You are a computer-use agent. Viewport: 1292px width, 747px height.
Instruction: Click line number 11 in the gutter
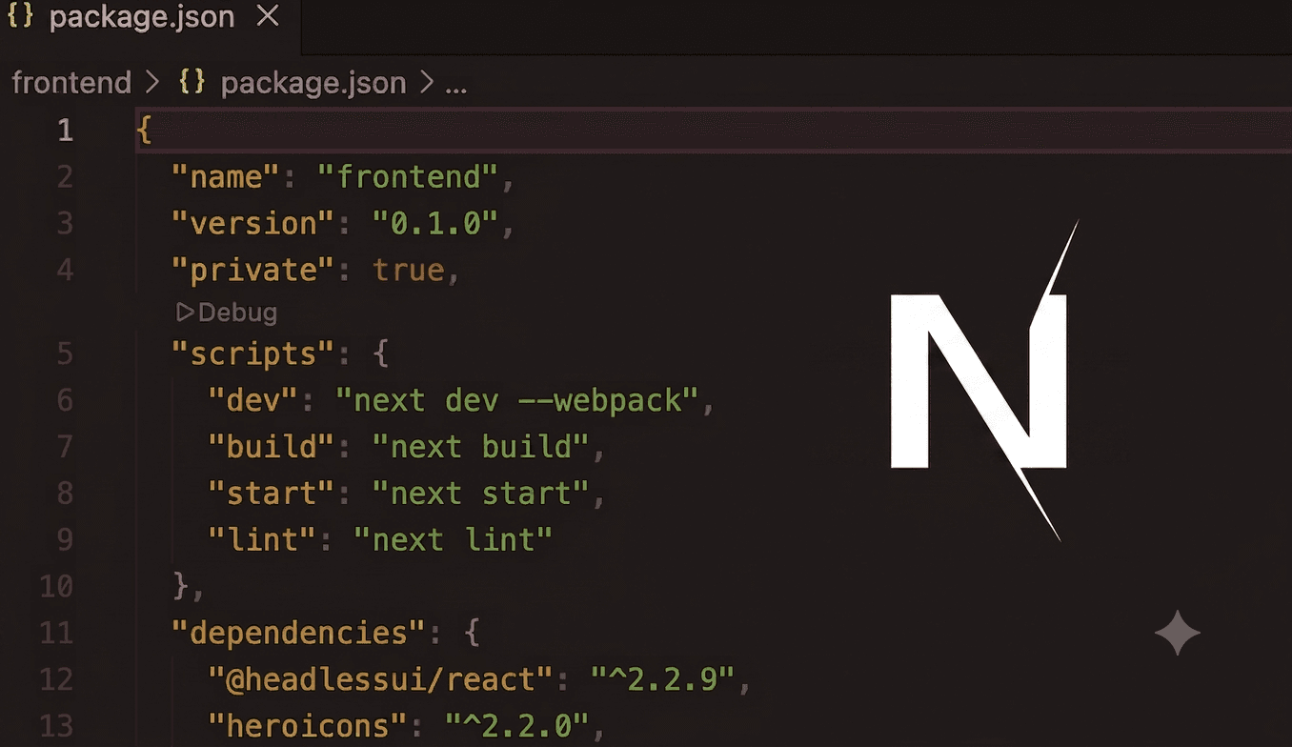pyautogui.click(x=56, y=634)
